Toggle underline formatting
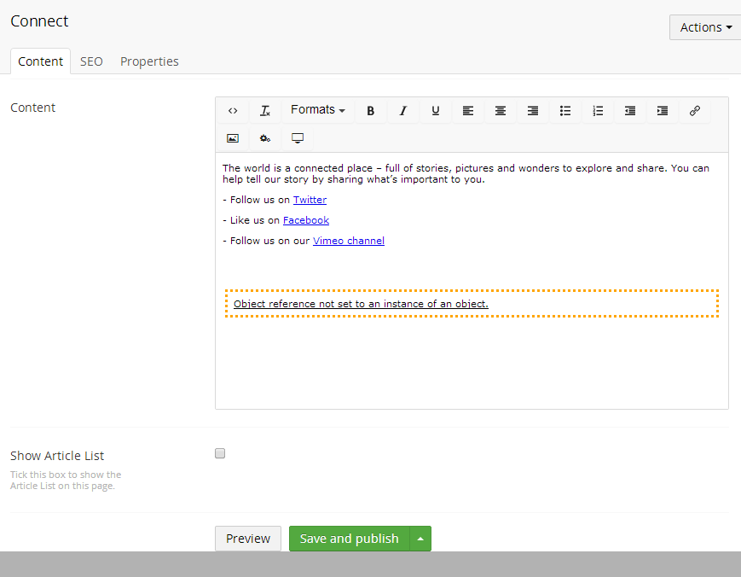Viewport: 741px width, 577px height. click(435, 111)
